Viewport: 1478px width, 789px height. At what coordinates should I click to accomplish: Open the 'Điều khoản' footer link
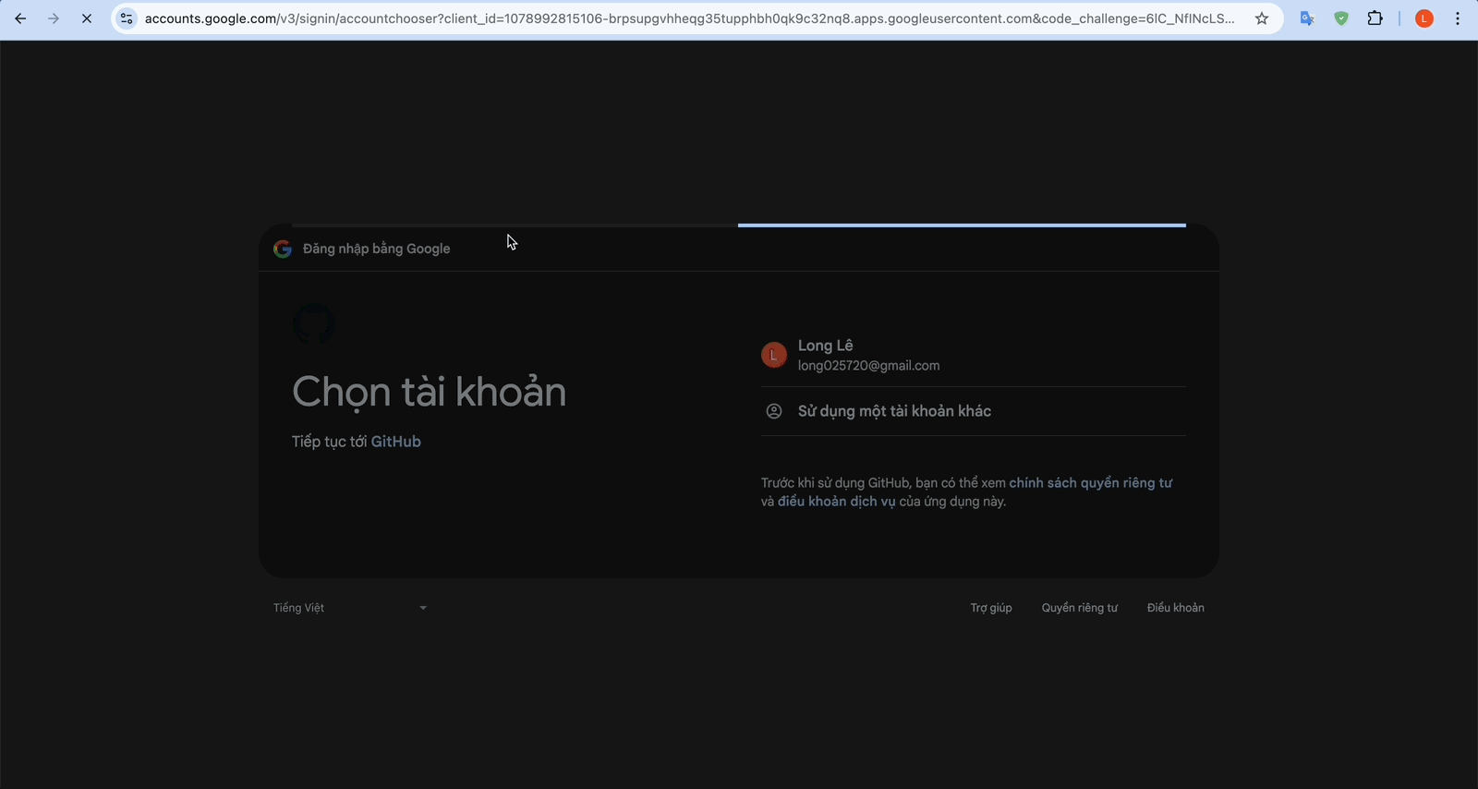coord(1176,608)
